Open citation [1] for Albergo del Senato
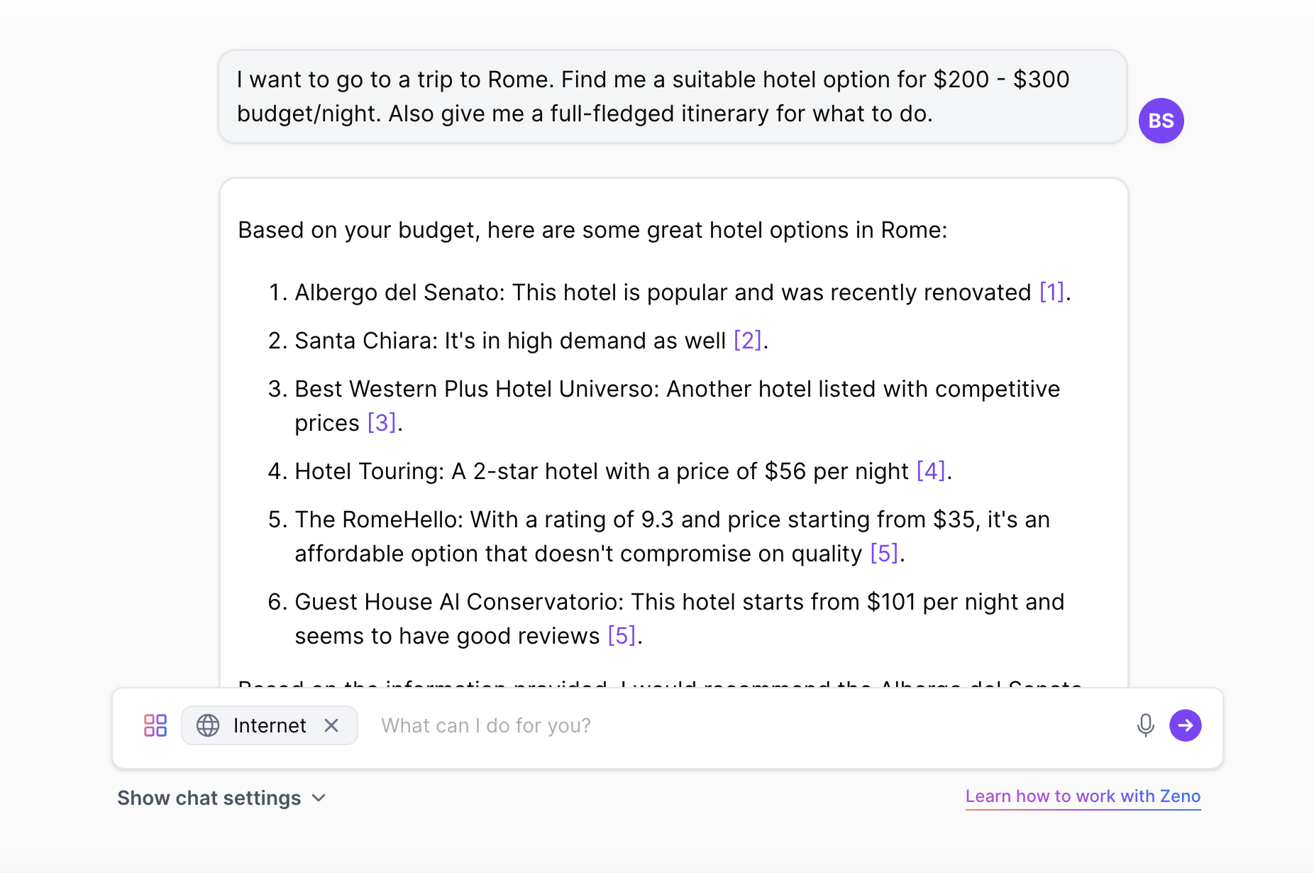Screen dimensions: 1314x873 [1051, 292]
